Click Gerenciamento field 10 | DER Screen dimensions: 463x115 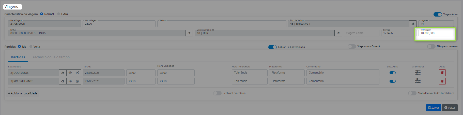tap(265, 33)
